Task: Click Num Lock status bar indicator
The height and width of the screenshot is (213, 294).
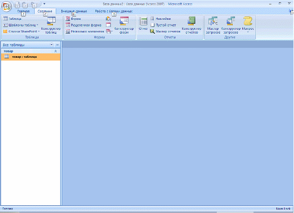Action: pyautogui.click(x=283, y=209)
